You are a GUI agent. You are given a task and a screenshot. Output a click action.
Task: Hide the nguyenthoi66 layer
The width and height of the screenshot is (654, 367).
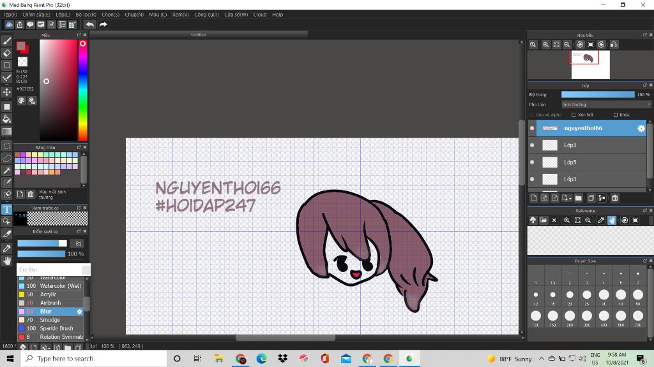[x=532, y=128]
